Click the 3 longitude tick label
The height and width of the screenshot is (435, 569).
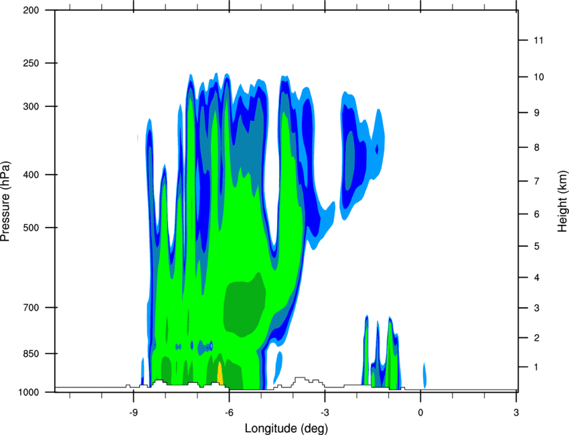[516, 413]
